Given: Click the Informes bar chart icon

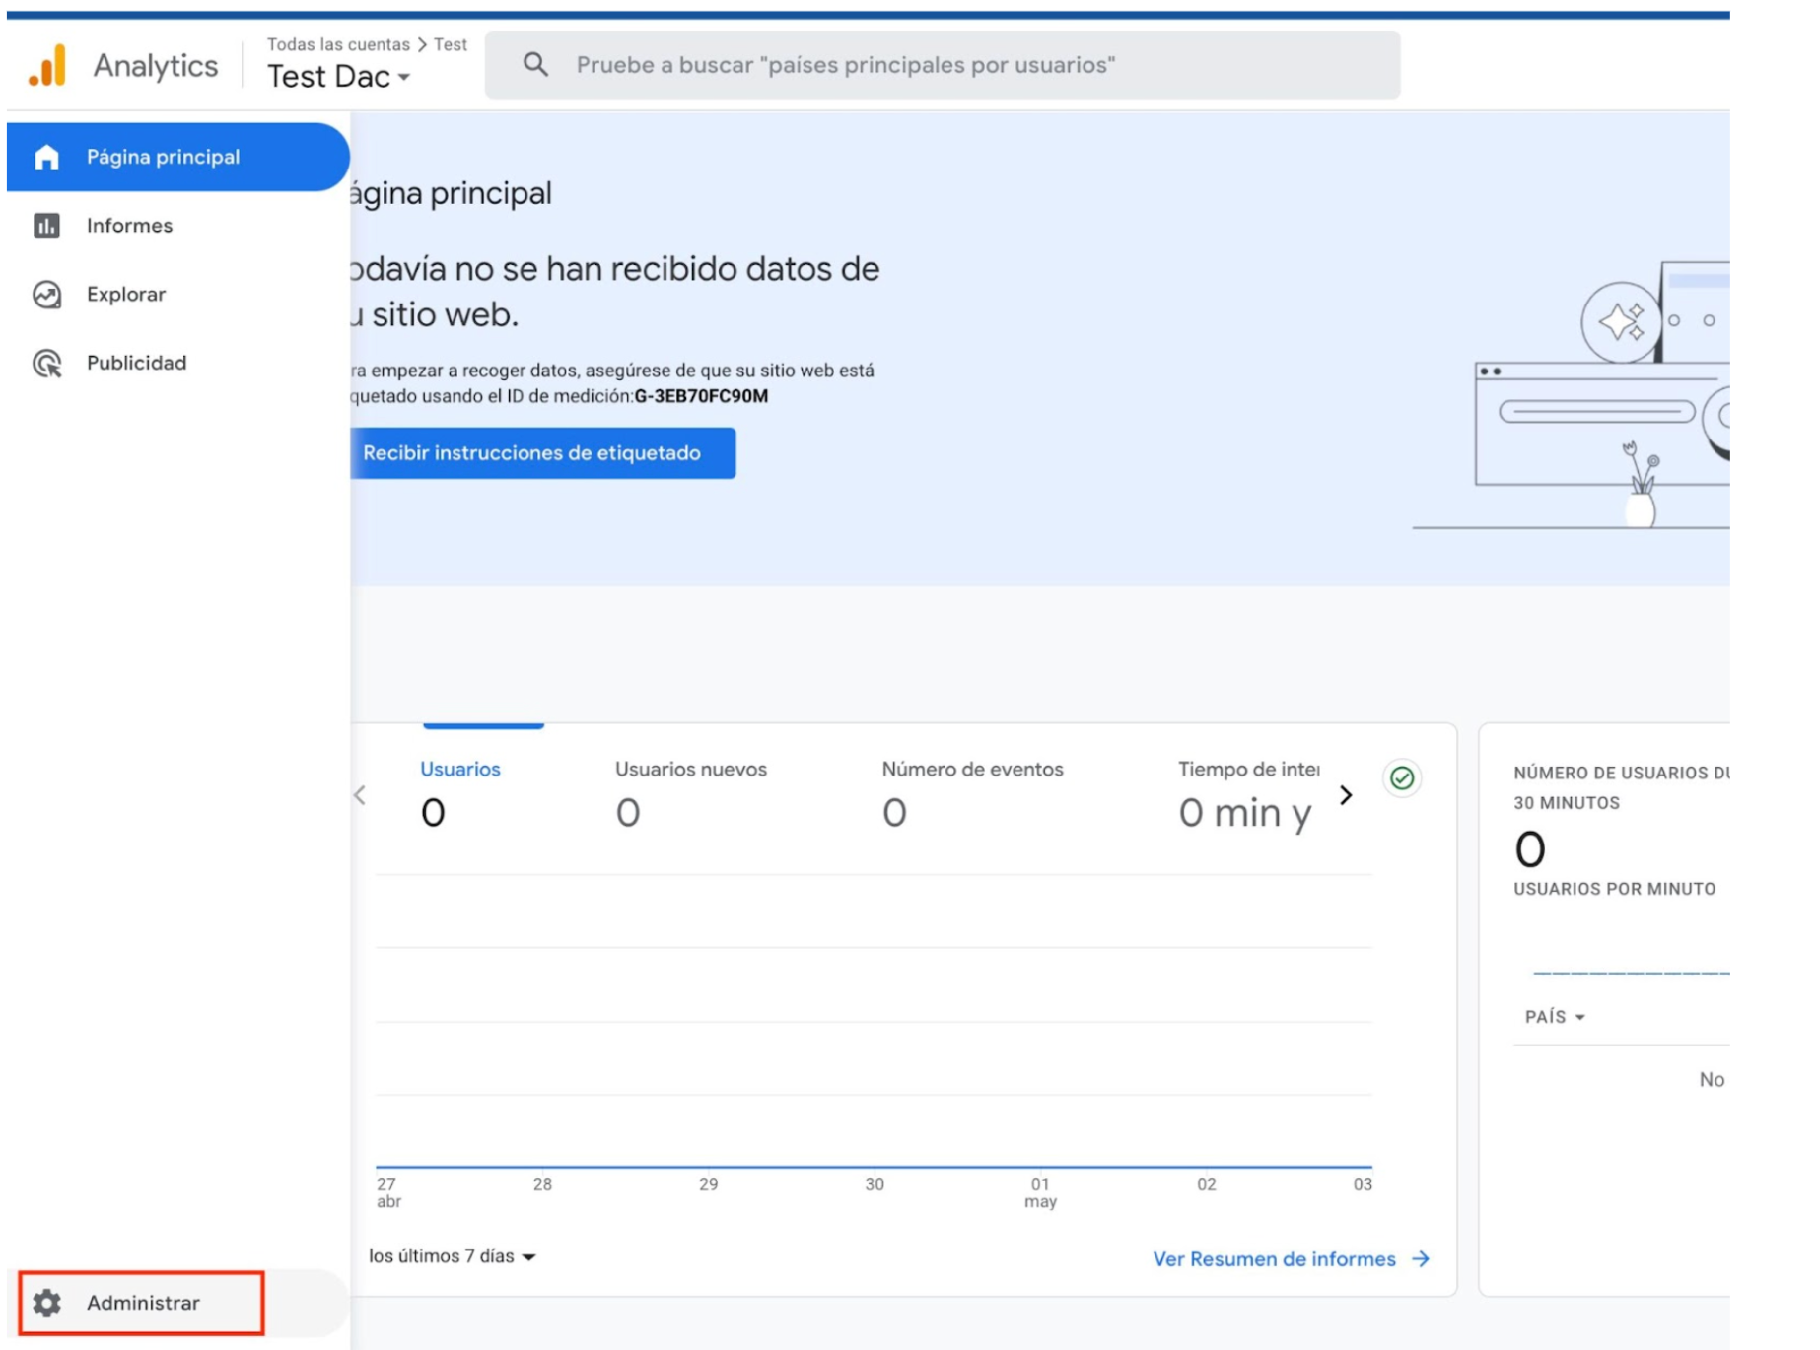Looking at the screenshot, I should (x=46, y=226).
